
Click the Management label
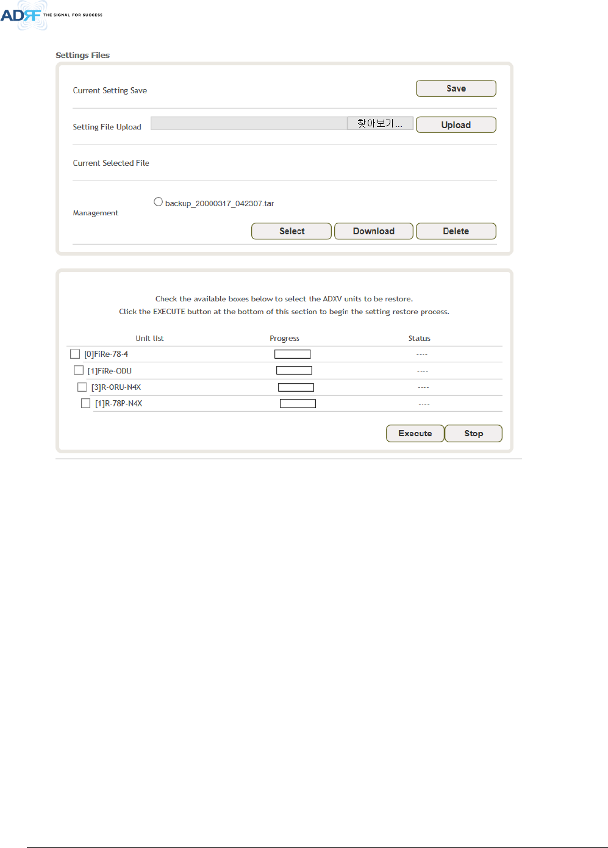coord(96,213)
